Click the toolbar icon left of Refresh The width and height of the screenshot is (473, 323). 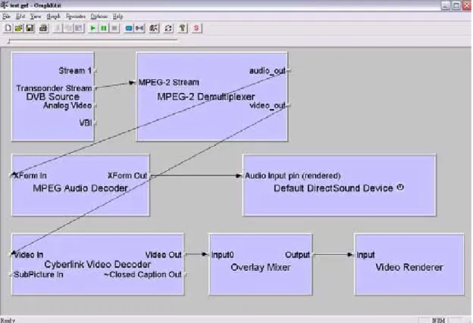coord(154,28)
